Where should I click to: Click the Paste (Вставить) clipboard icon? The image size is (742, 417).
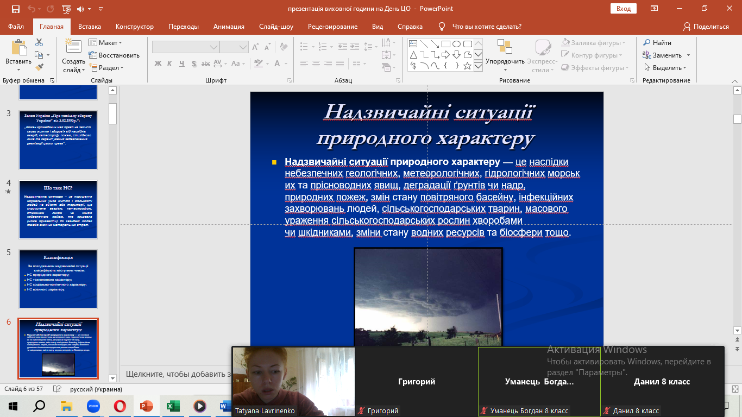[x=18, y=48]
